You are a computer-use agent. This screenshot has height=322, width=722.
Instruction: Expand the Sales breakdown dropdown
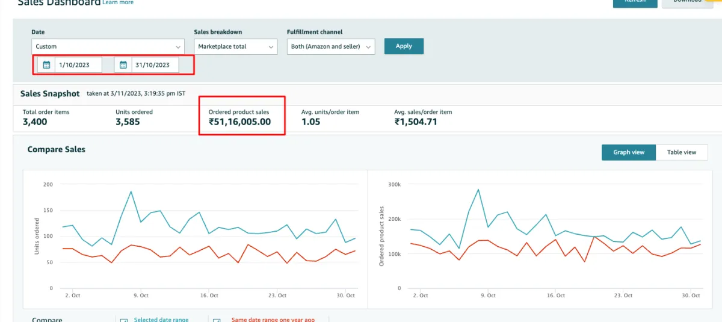[x=235, y=46]
